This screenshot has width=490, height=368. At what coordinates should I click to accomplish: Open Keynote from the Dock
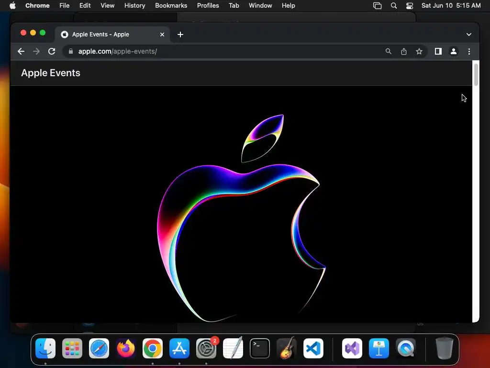click(x=379, y=348)
